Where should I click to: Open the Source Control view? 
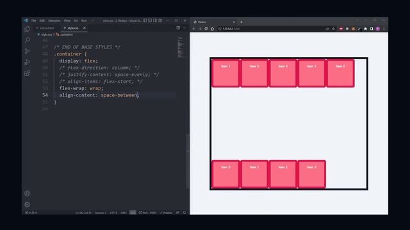(27, 51)
